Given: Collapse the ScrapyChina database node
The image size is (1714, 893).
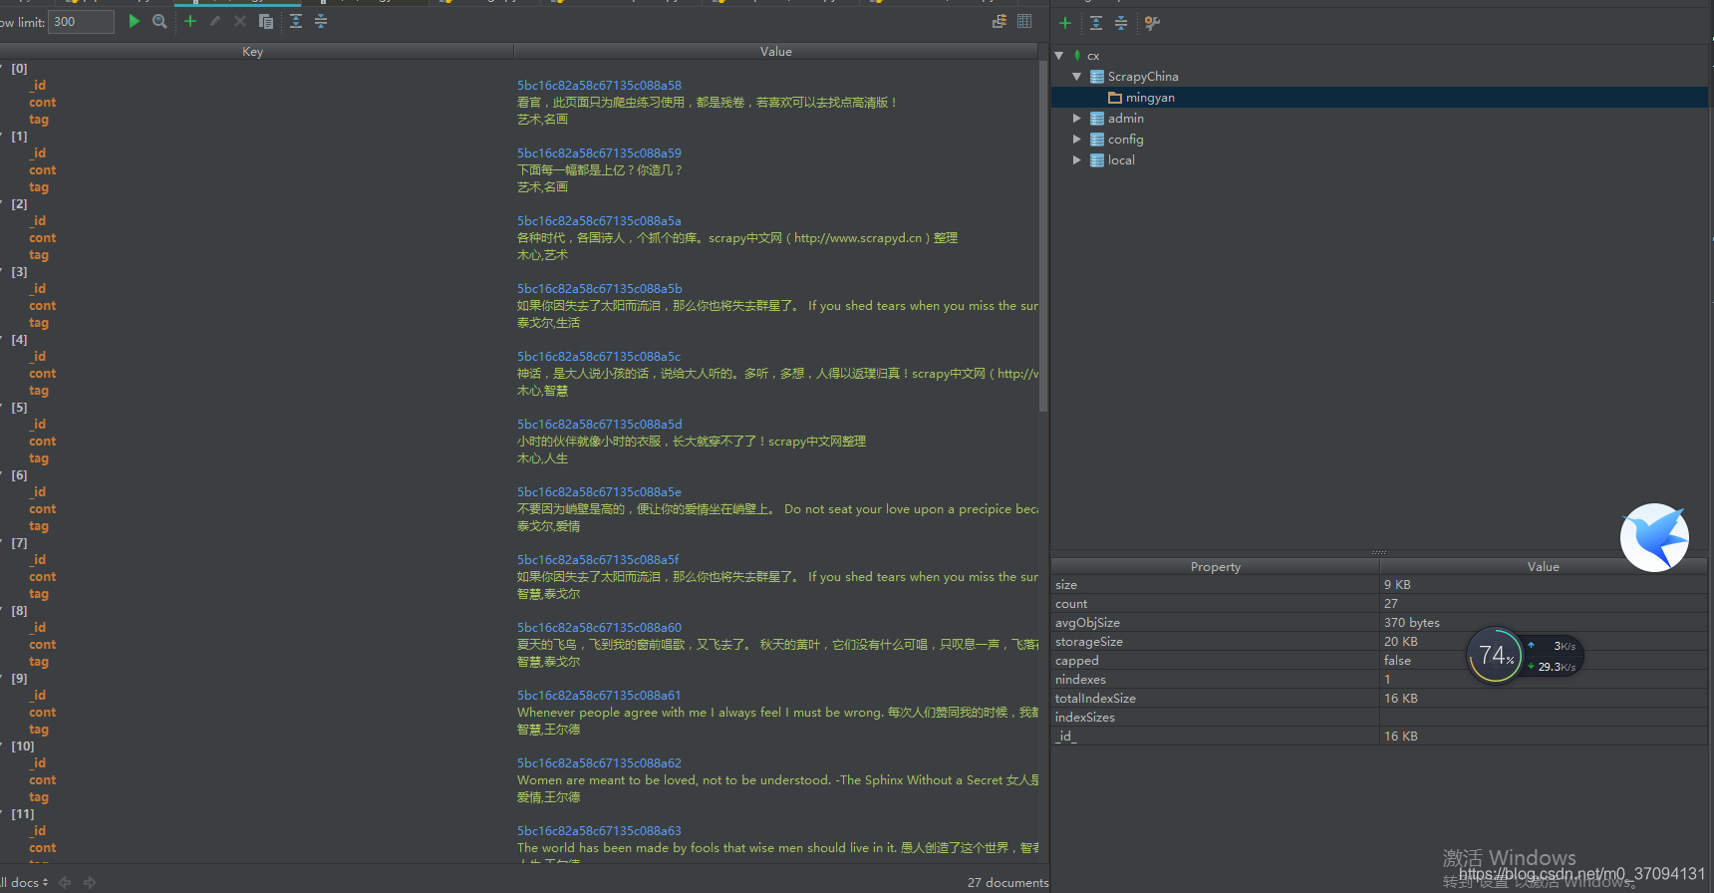Looking at the screenshot, I should (x=1076, y=77).
